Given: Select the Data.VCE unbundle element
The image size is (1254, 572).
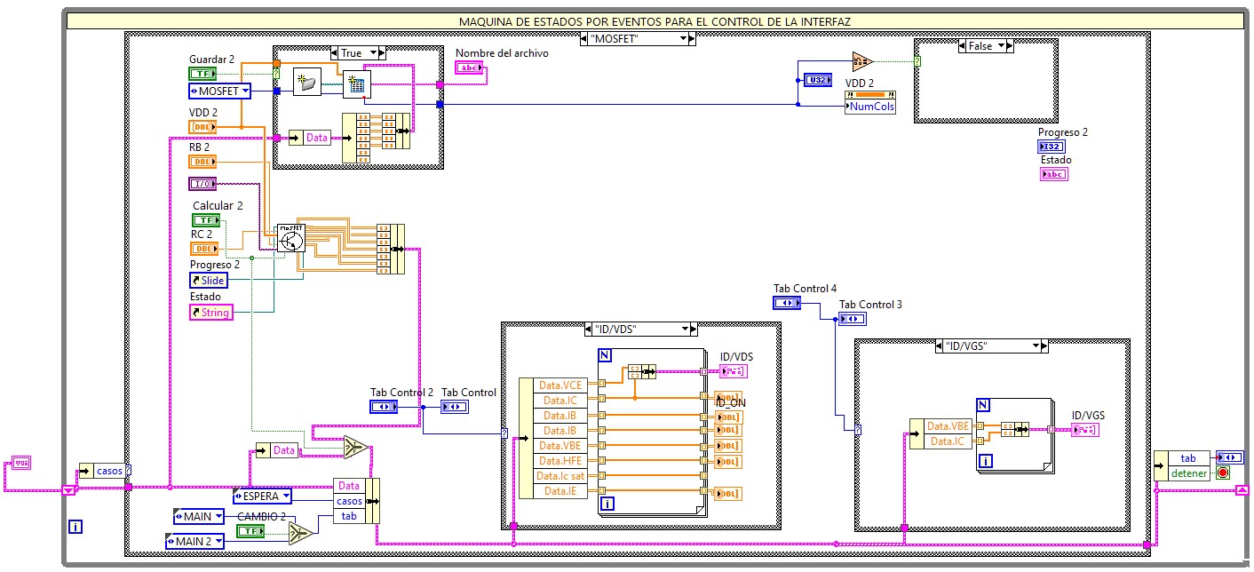Looking at the screenshot, I should tap(561, 385).
